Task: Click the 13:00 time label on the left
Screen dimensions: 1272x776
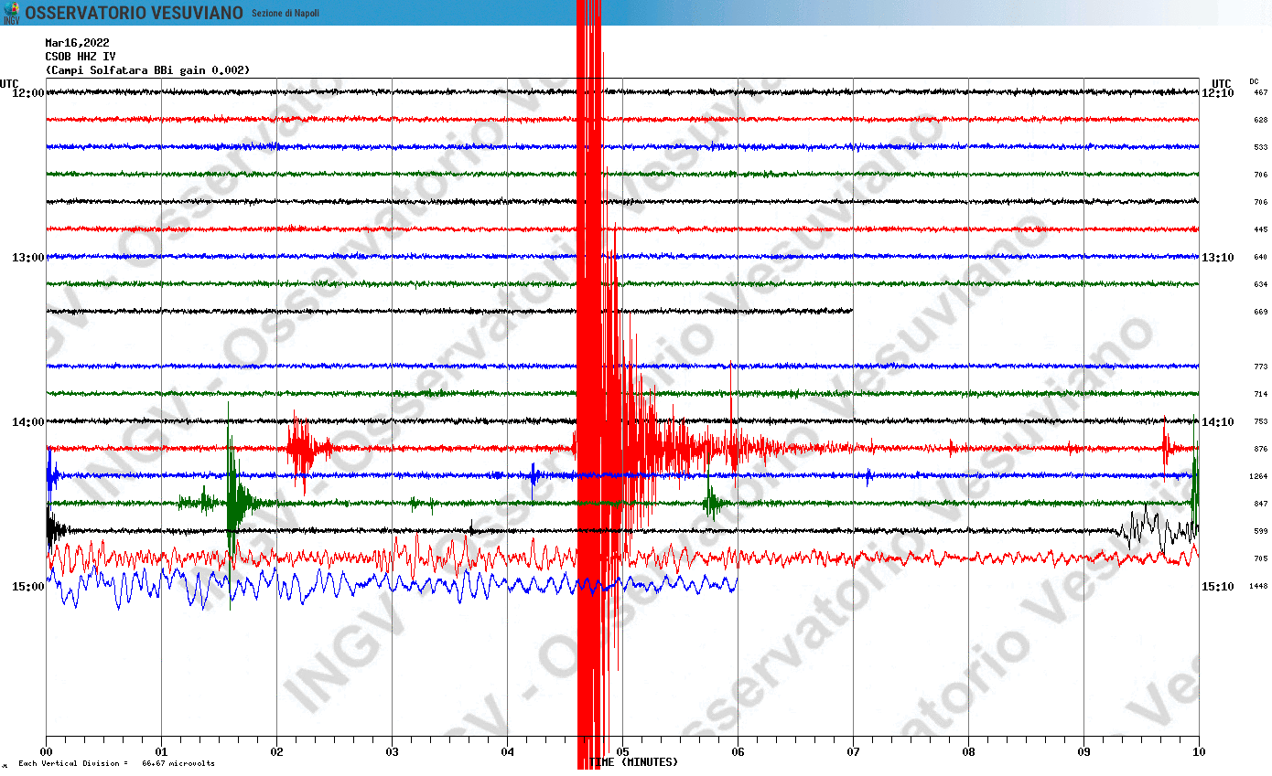Action: [x=27, y=258]
